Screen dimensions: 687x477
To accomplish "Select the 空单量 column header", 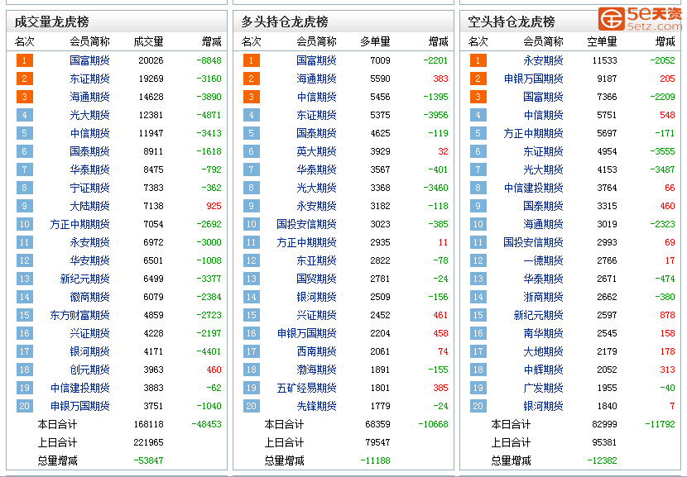I will [x=602, y=41].
